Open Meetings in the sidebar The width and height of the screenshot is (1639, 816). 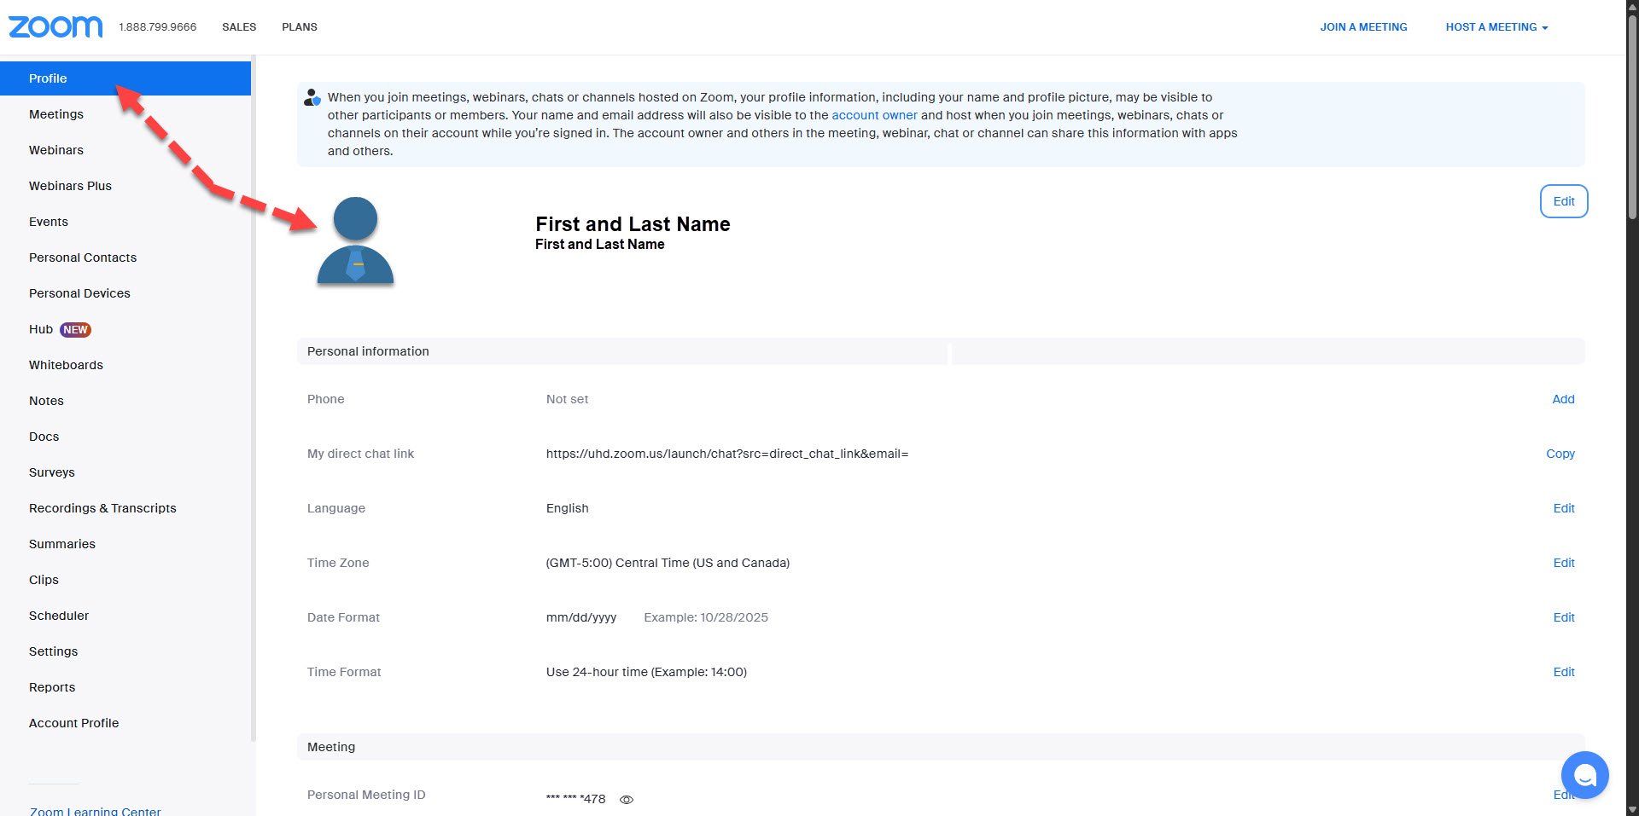56,114
